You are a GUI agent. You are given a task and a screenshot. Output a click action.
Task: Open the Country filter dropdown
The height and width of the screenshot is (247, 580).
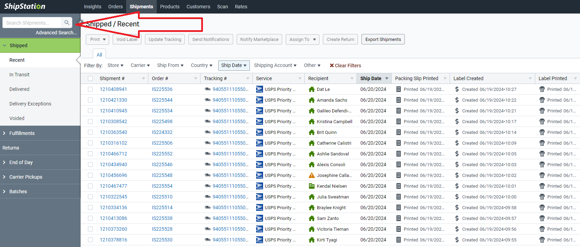(x=202, y=65)
